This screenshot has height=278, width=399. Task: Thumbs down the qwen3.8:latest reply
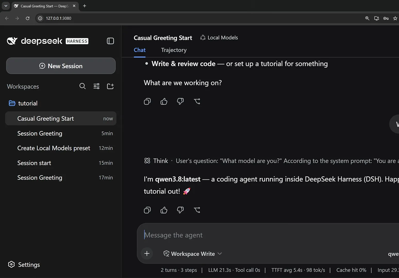tap(180, 210)
